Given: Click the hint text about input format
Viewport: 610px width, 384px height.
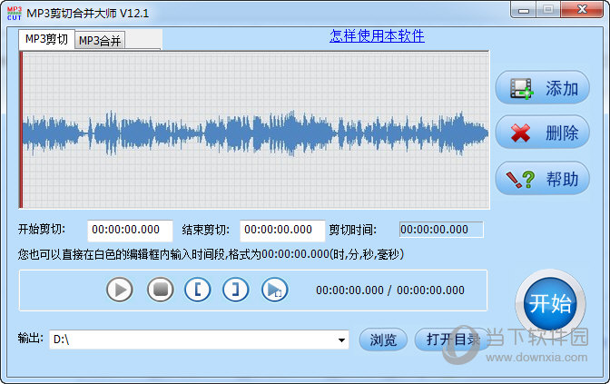Looking at the screenshot, I should pyautogui.click(x=211, y=254).
